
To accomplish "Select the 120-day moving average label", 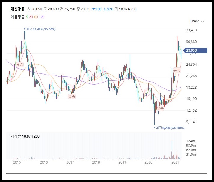I will (x=42, y=17).
